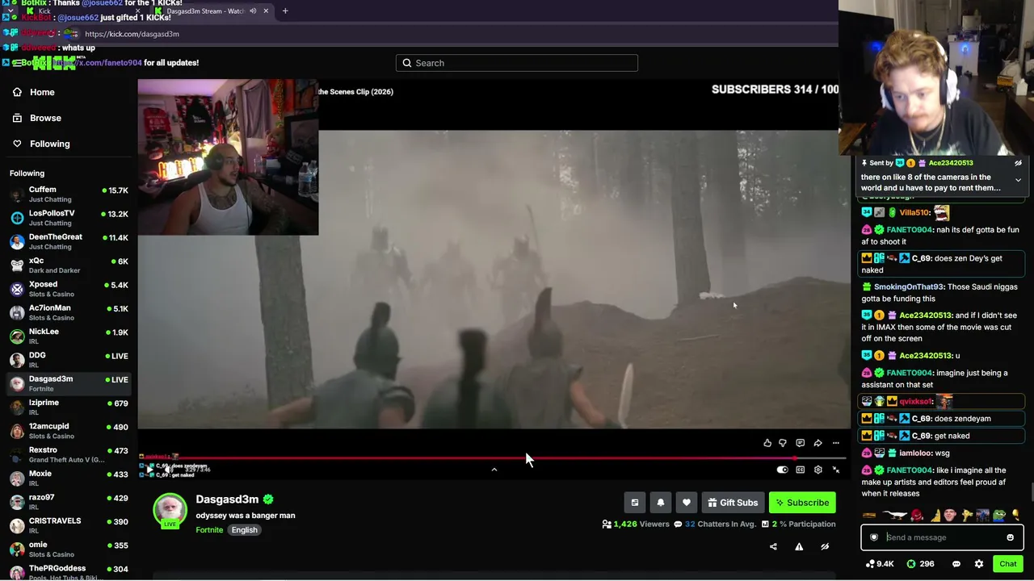Open Xposed's channel from the following list

tap(69, 289)
